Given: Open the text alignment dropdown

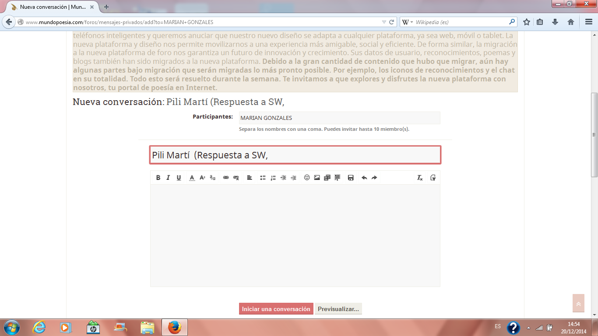Looking at the screenshot, I should click(x=250, y=178).
